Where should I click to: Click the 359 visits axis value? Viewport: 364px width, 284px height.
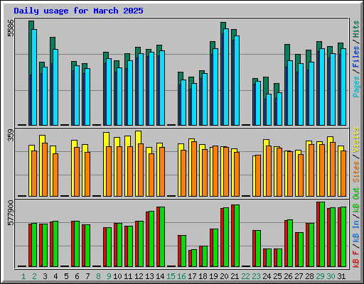click(x=11, y=135)
